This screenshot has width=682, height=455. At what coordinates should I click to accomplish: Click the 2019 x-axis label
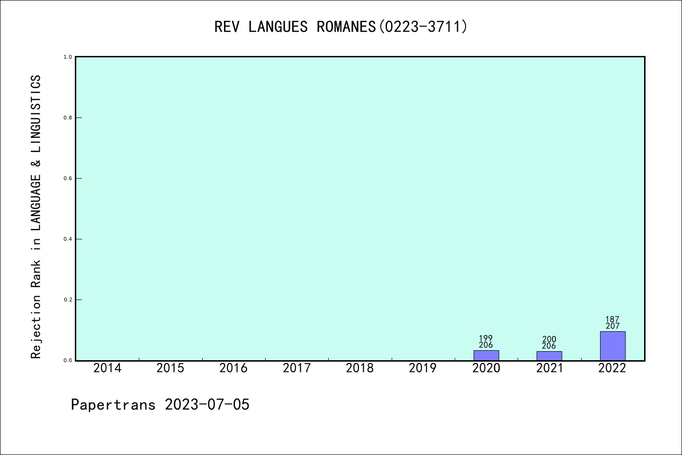(423, 368)
